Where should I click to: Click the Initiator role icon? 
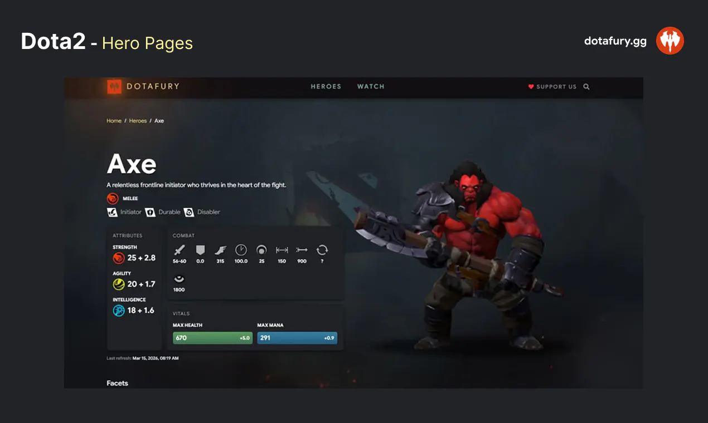(x=112, y=212)
